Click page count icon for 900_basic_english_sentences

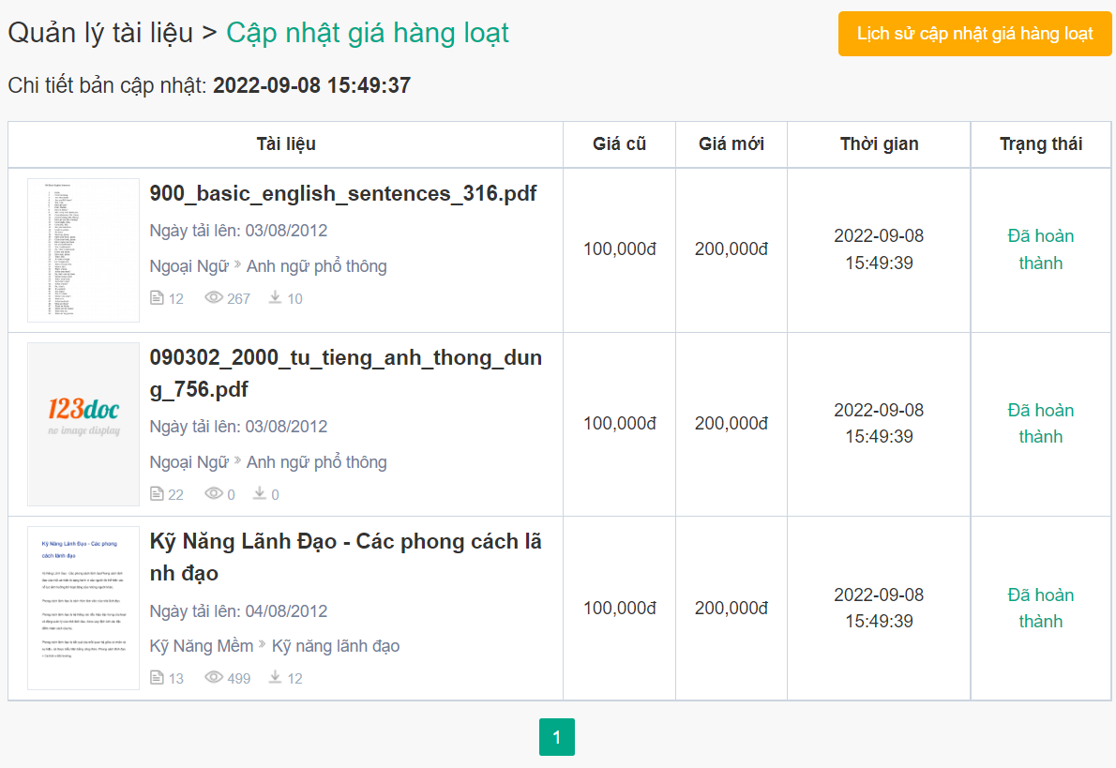157,298
